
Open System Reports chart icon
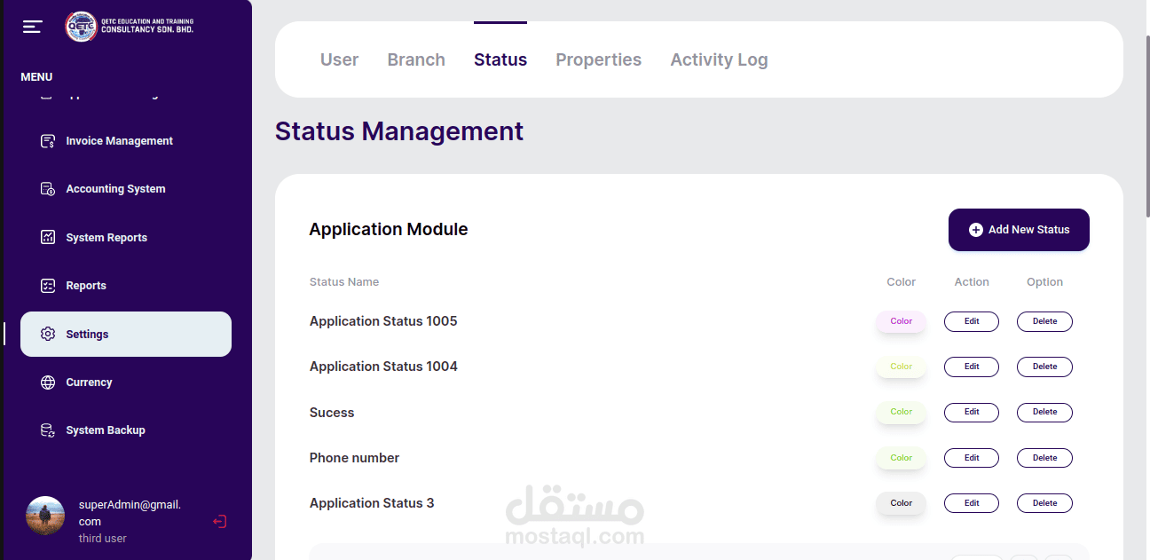[49, 238]
